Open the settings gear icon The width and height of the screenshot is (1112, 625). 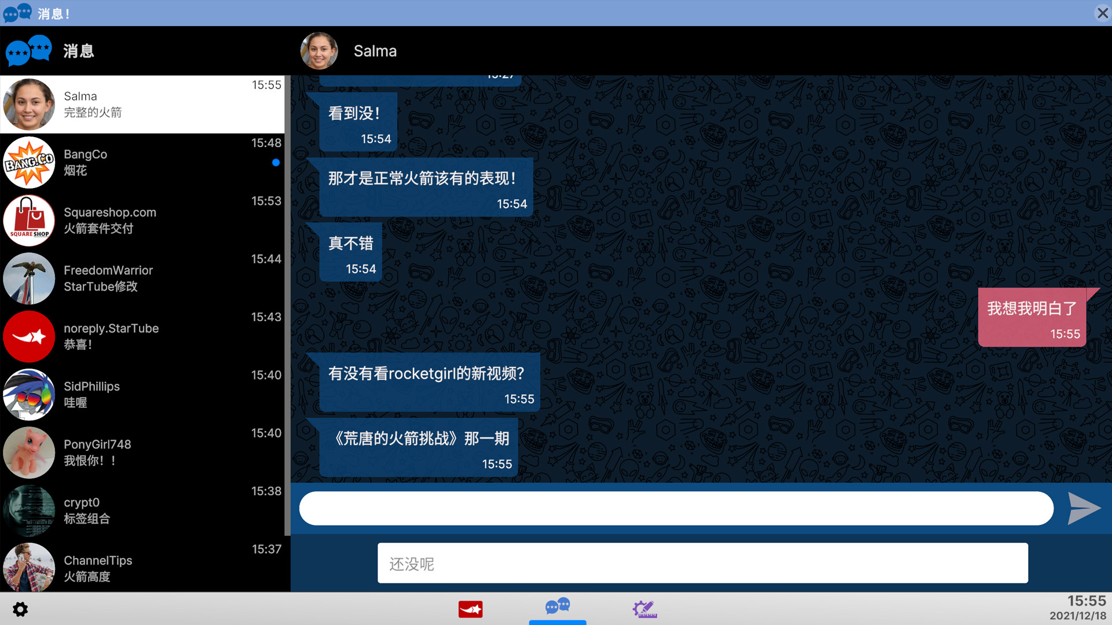point(20,609)
